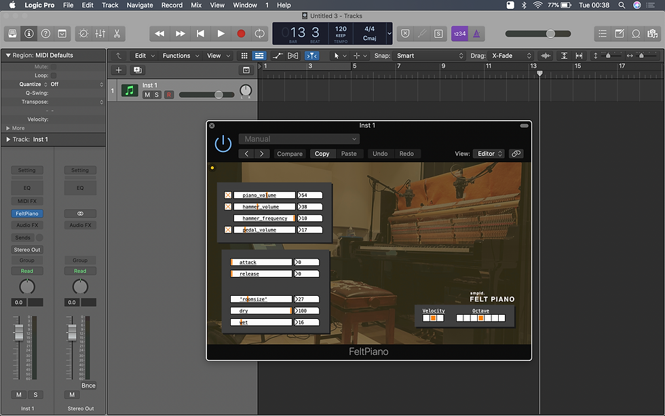The width and height of the screenshot is (665, 416).
Task: Solo track Inst 1 in header
Action: [x=157, y=95]
